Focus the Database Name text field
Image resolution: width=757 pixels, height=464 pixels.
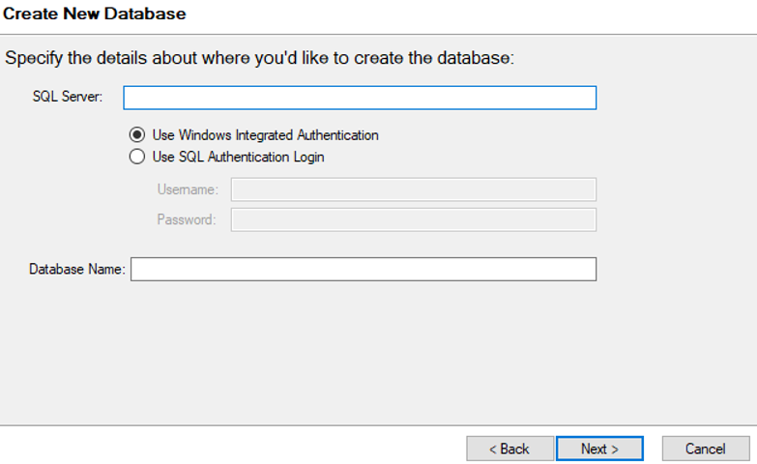[x=363, y=269]
